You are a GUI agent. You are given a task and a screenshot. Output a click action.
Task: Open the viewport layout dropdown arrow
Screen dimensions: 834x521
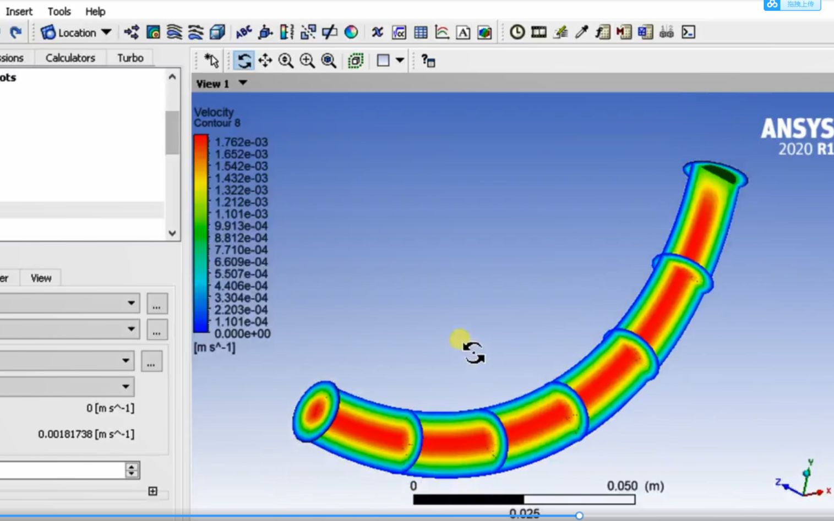click(x=400, y=61)
